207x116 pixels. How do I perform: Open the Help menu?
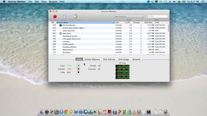[x=62, y=2]
